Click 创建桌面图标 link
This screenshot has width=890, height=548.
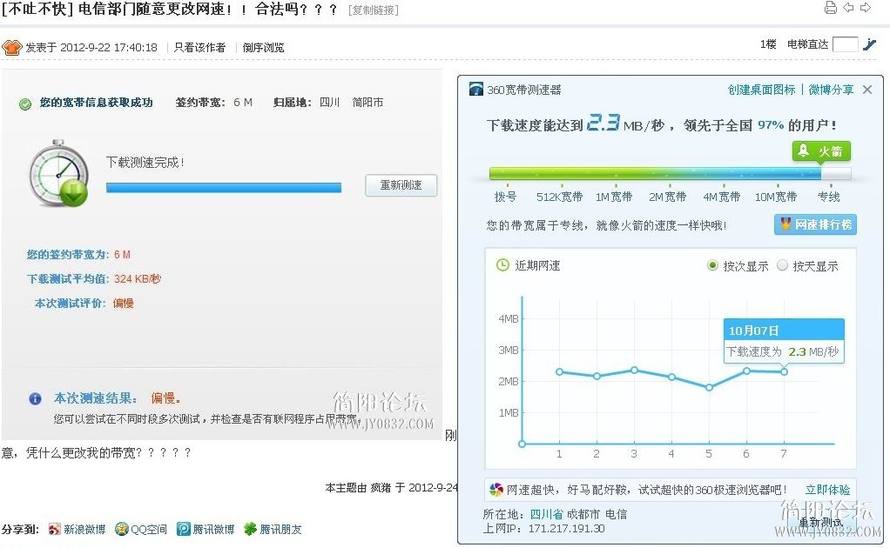point(762,90)
